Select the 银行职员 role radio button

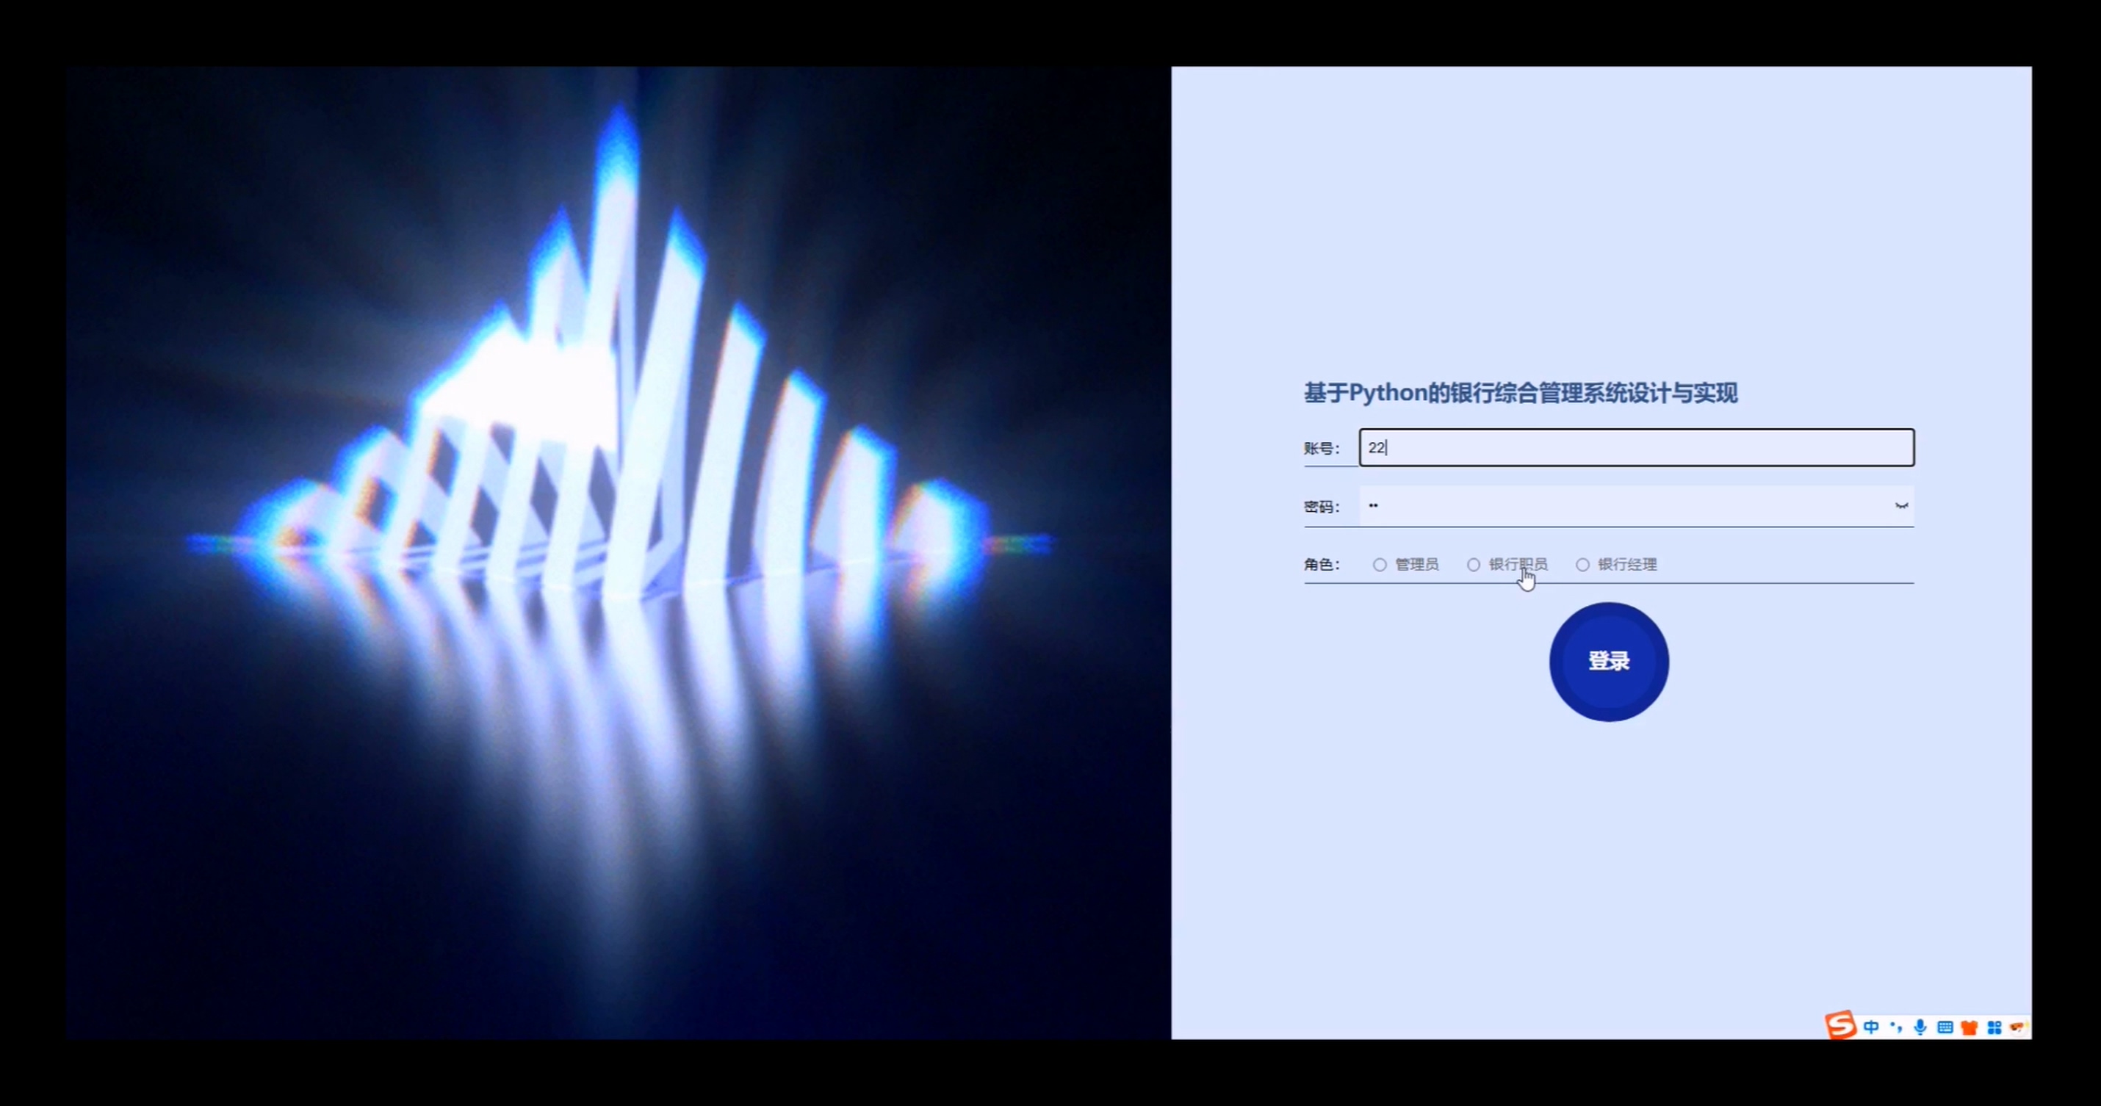coord(1473,565)
